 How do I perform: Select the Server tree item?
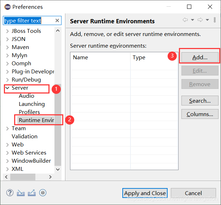tap(20, 88)
